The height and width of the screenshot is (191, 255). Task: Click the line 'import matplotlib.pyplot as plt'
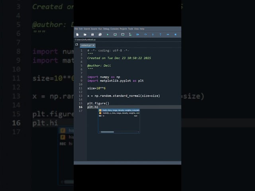pyautogui.click(x=116, y=80)
